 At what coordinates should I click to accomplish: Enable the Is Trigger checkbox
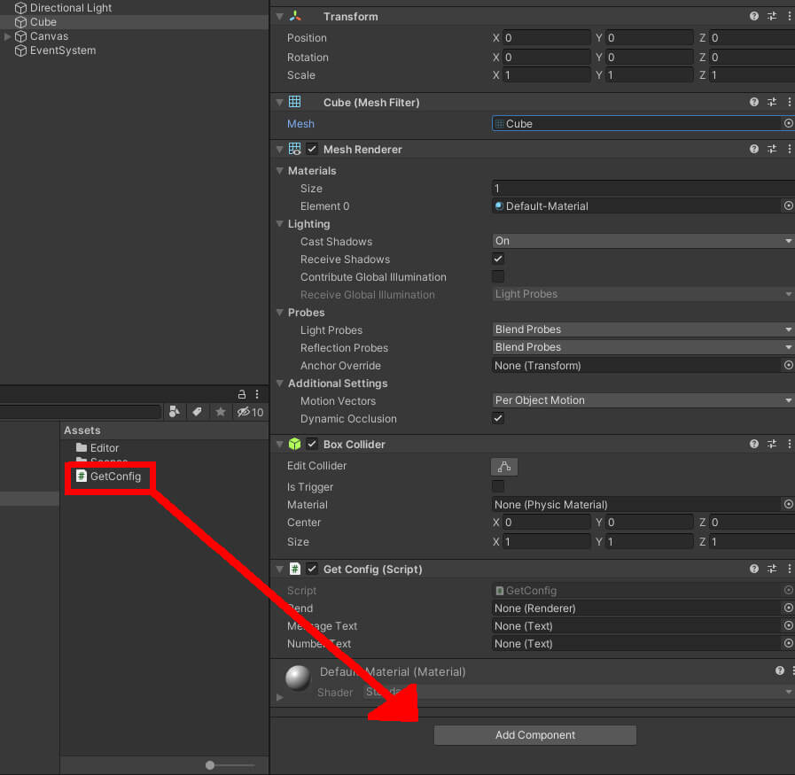tap(498, 486)
